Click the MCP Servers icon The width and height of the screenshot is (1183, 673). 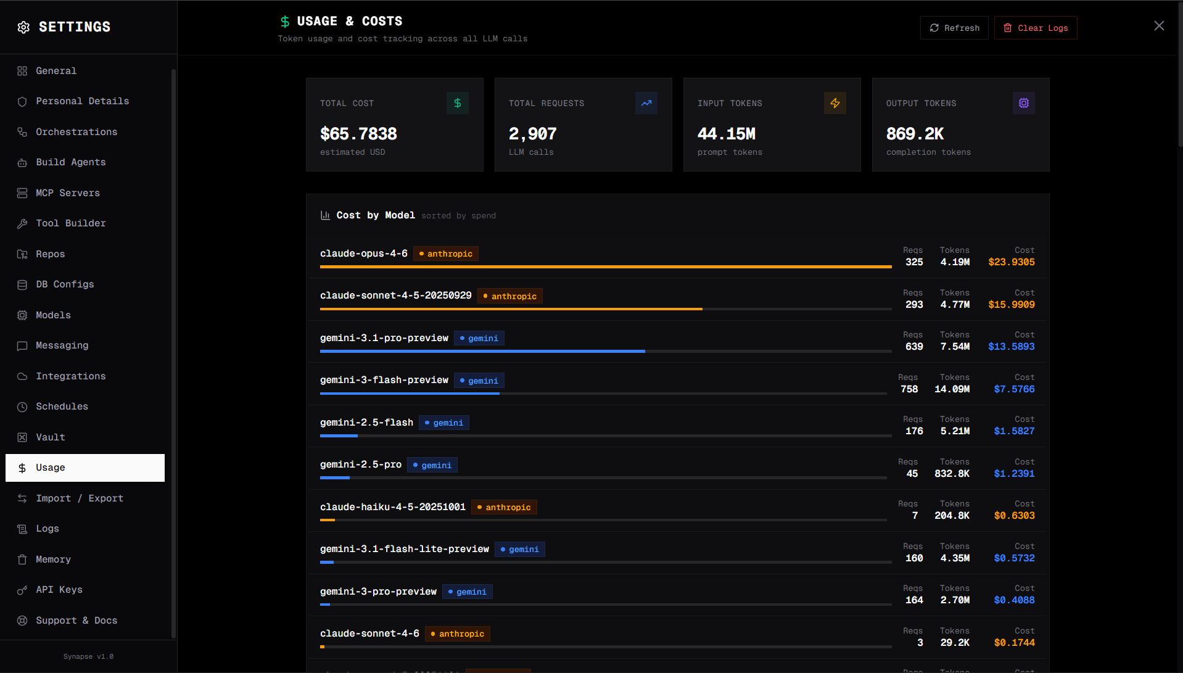[22, 193]
